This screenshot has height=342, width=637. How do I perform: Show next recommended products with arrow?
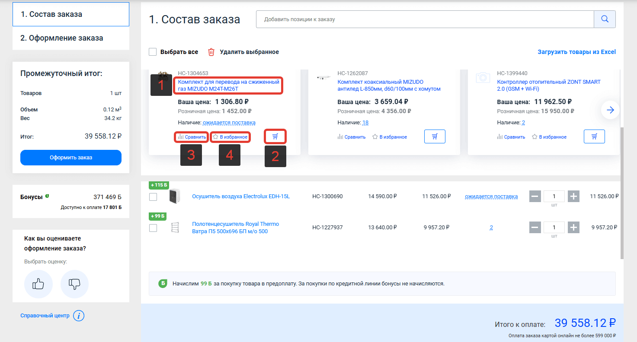click(x=610, y=110)
